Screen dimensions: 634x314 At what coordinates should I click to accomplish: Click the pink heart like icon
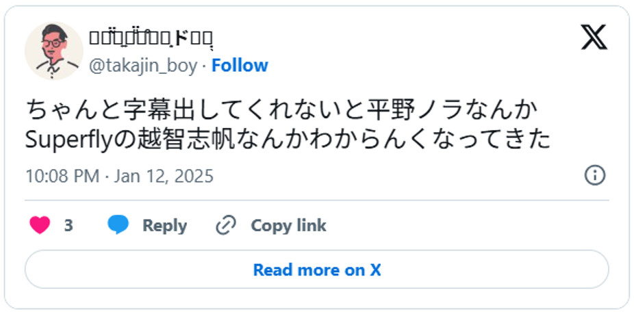(x=40, y=225)
